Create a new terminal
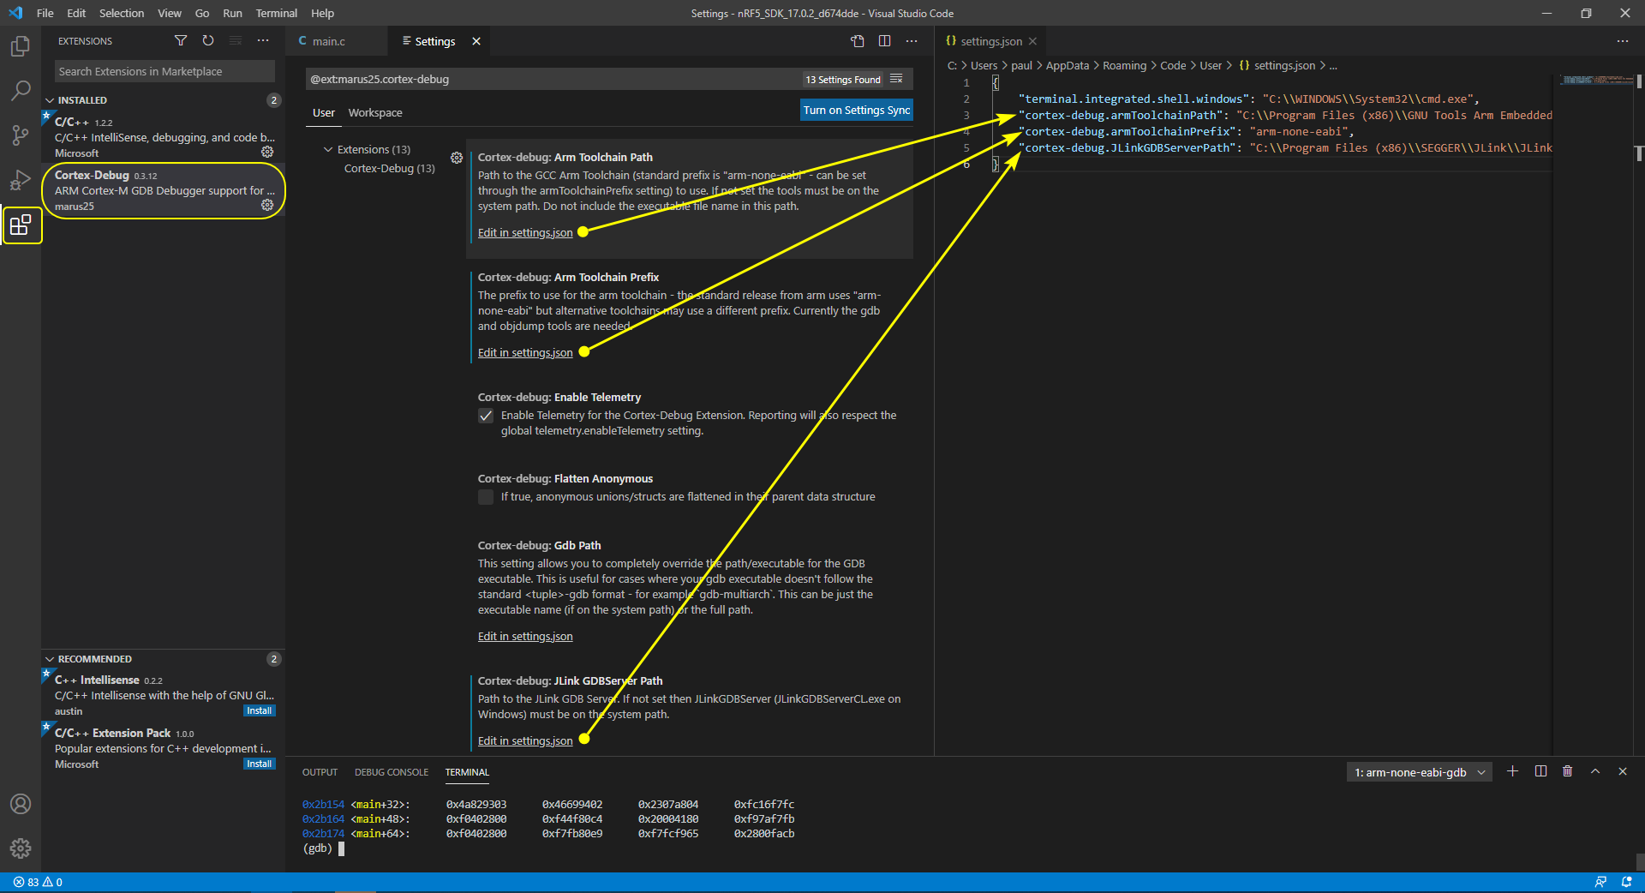This screenshot has width=1645, height=893. tap(1512, 771)
